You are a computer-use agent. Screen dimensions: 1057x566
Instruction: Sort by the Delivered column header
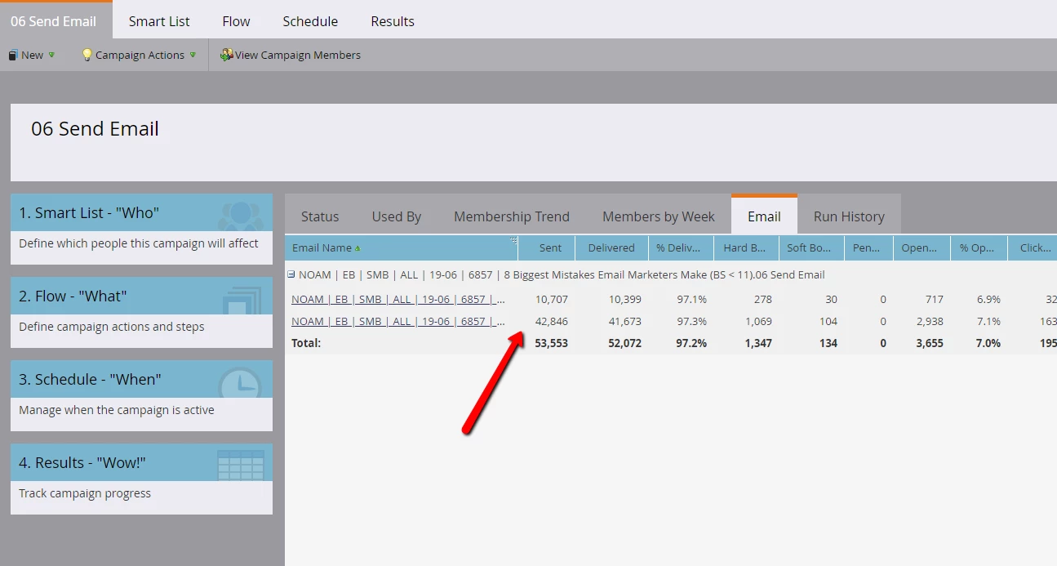click(611, 248)
